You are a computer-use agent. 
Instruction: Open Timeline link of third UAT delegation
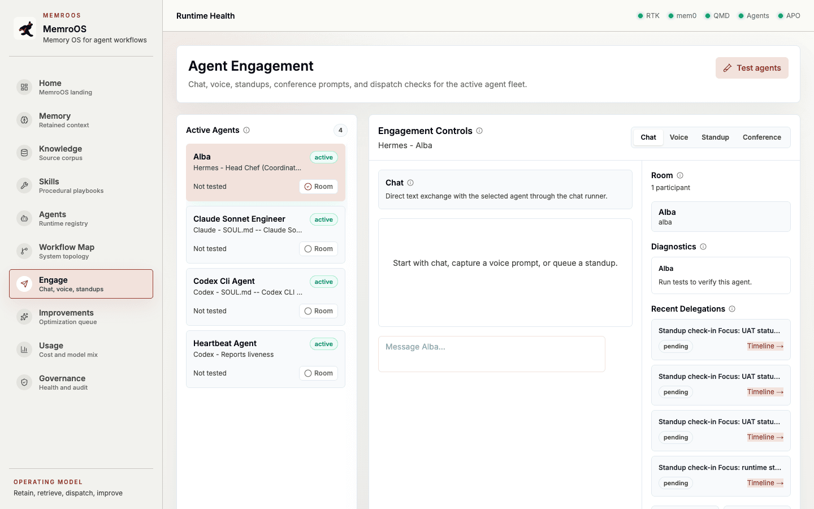click(765, 437)
